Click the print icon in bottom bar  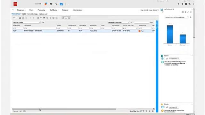(150, 111)
